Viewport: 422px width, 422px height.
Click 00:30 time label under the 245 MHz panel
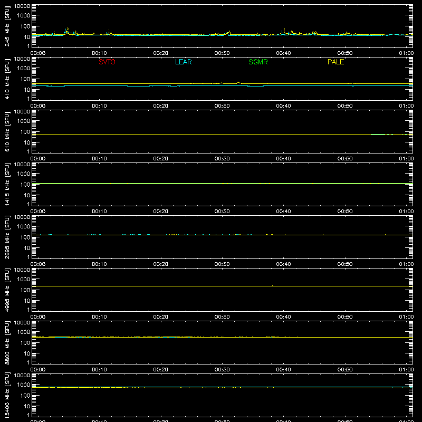pyautogui.click(x=222, y=53)
